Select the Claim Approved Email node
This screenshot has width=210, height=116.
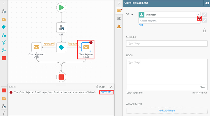(36, 47)
